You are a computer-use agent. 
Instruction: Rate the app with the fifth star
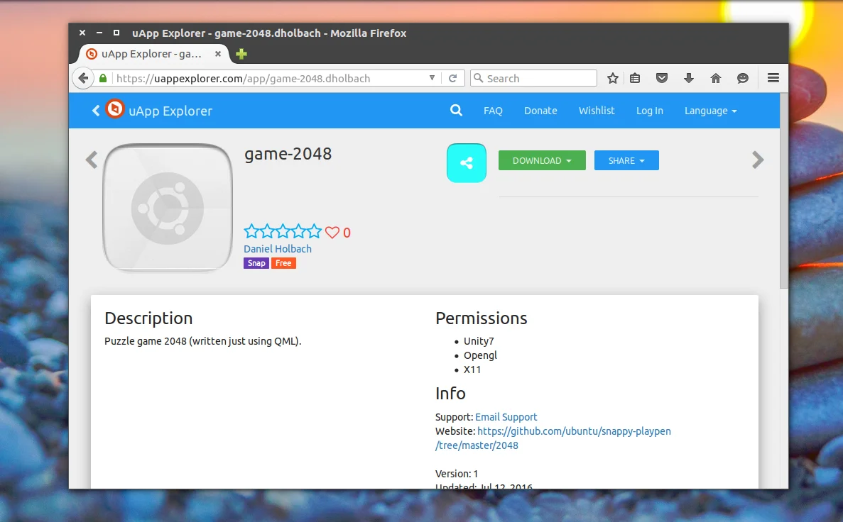314,231
